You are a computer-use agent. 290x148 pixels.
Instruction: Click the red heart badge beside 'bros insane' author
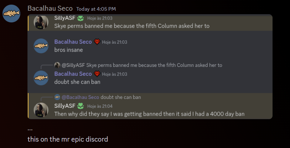pos(97,42)
